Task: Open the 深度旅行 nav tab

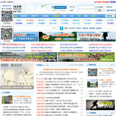Action: click(24, 16)
